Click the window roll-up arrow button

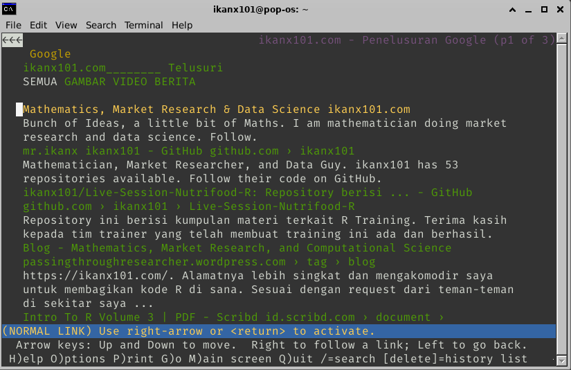(x=512, y=10)
